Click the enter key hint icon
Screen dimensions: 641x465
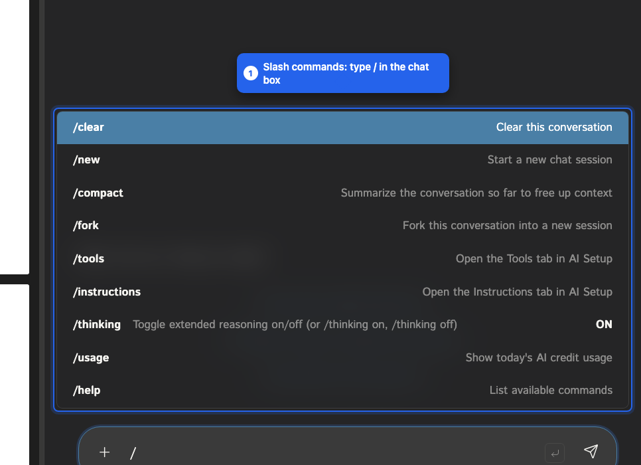tap(555, 453)
